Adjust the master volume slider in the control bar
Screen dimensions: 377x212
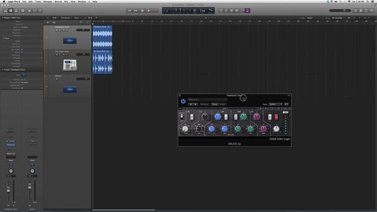point(340,11)
